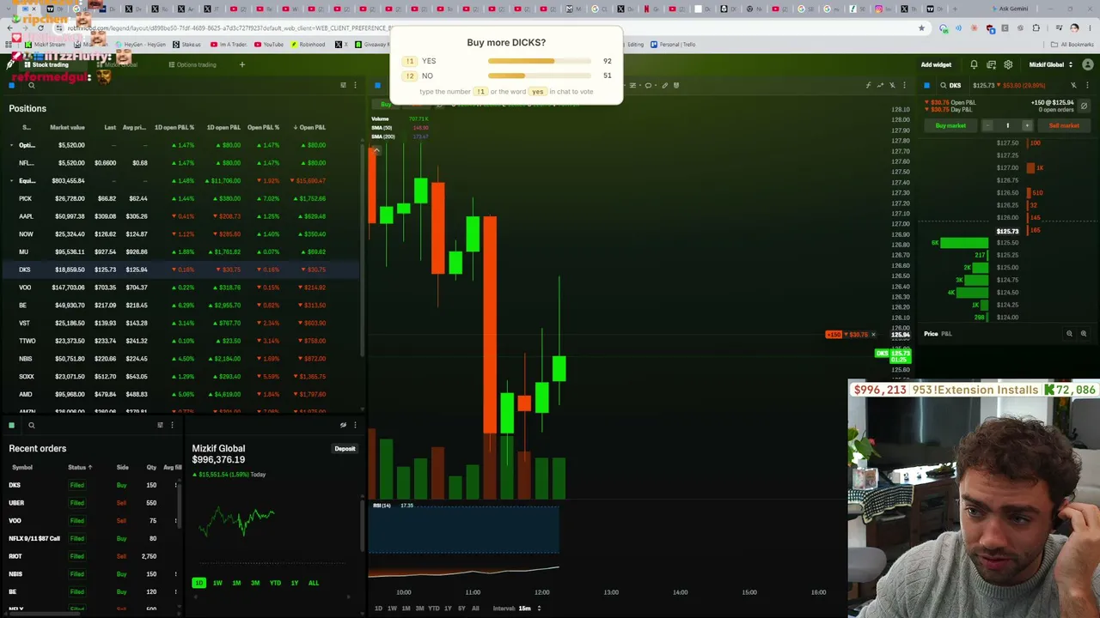
Task: Open settings gear in top bar
Action: pos(1008,64)
